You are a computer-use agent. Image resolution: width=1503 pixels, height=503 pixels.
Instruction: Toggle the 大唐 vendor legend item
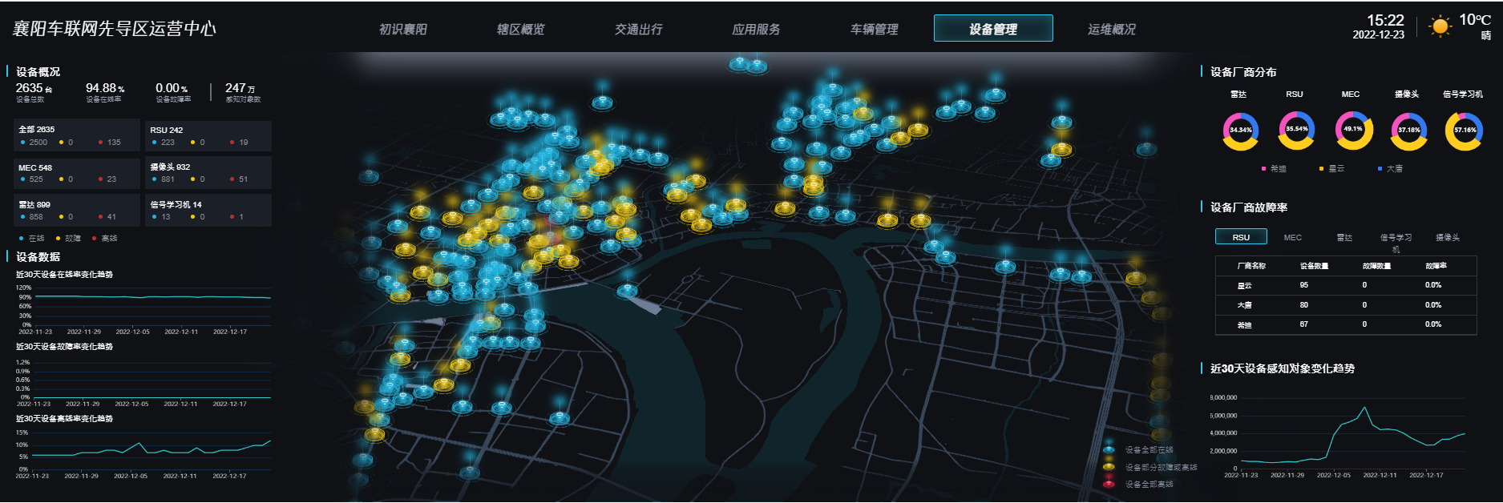click(1390, 169)
